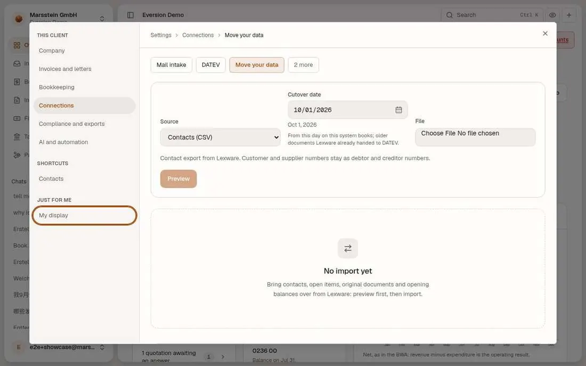Screen dimensions: 586x366
Task: Open the Source dropdown showing Contacts (CSV)
Action: point(221,137)
